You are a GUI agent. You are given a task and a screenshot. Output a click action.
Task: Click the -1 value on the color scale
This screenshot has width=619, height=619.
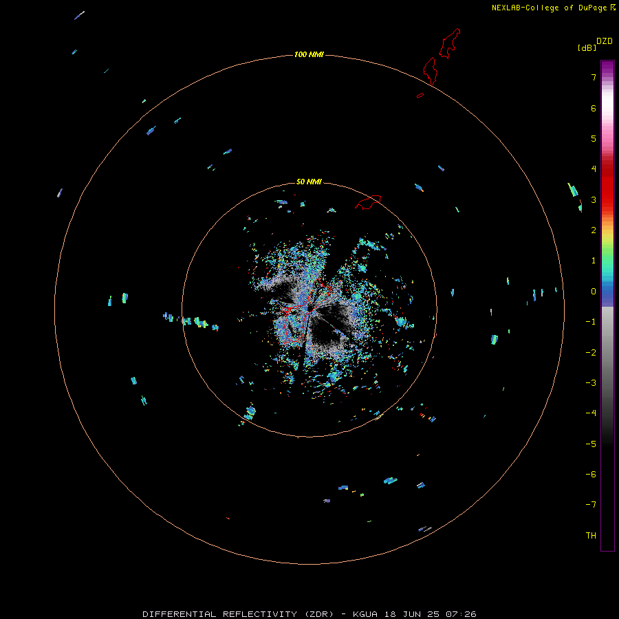click(x=591, y=322)
